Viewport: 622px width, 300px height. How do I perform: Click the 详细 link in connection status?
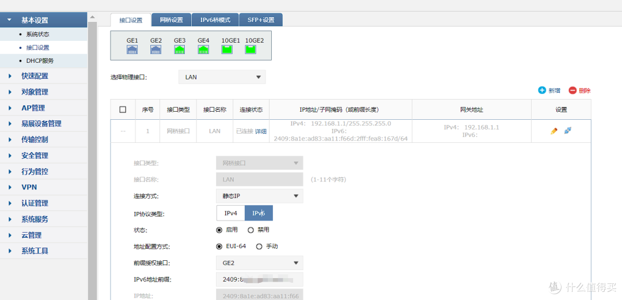point(261,131)
